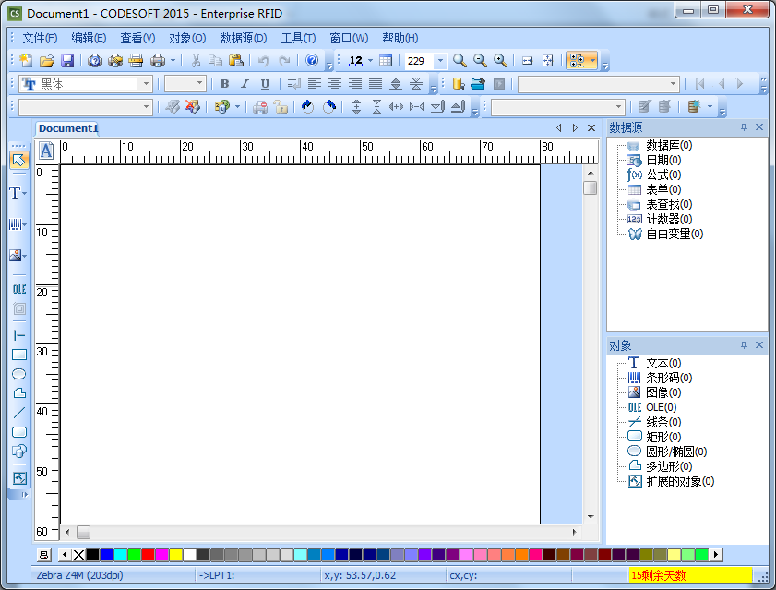Undo the last action
The width and height of the screenshot is (776, 590).
(263, 60)
